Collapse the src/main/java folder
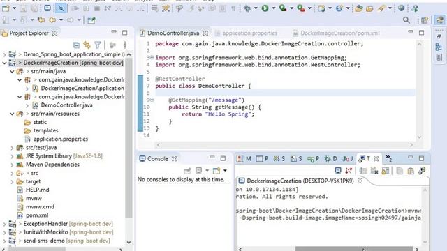 (x=13, y=71)
